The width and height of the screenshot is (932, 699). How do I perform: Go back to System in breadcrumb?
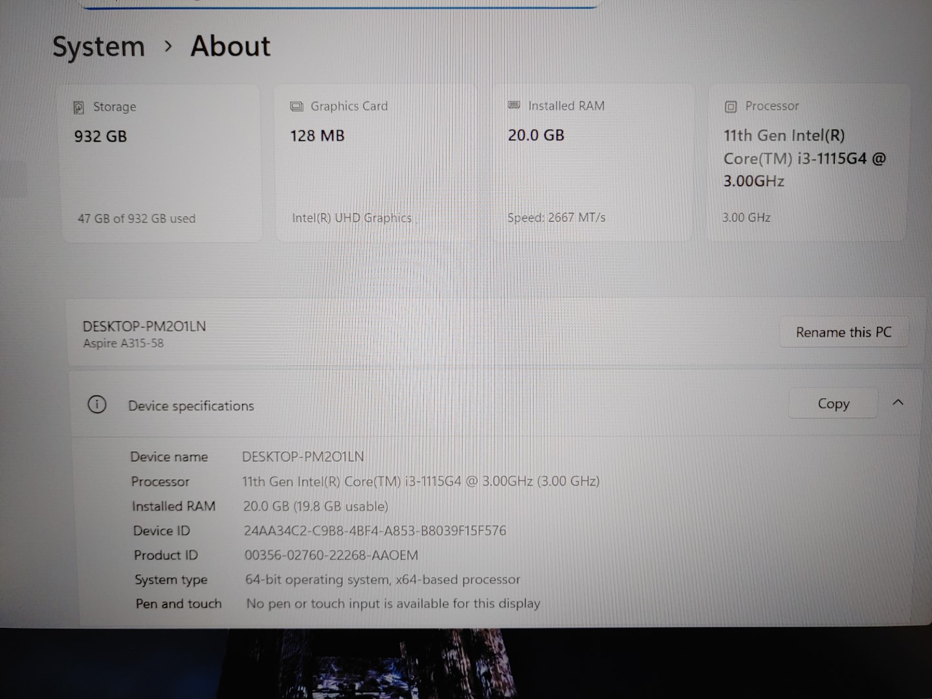[98, 47]
